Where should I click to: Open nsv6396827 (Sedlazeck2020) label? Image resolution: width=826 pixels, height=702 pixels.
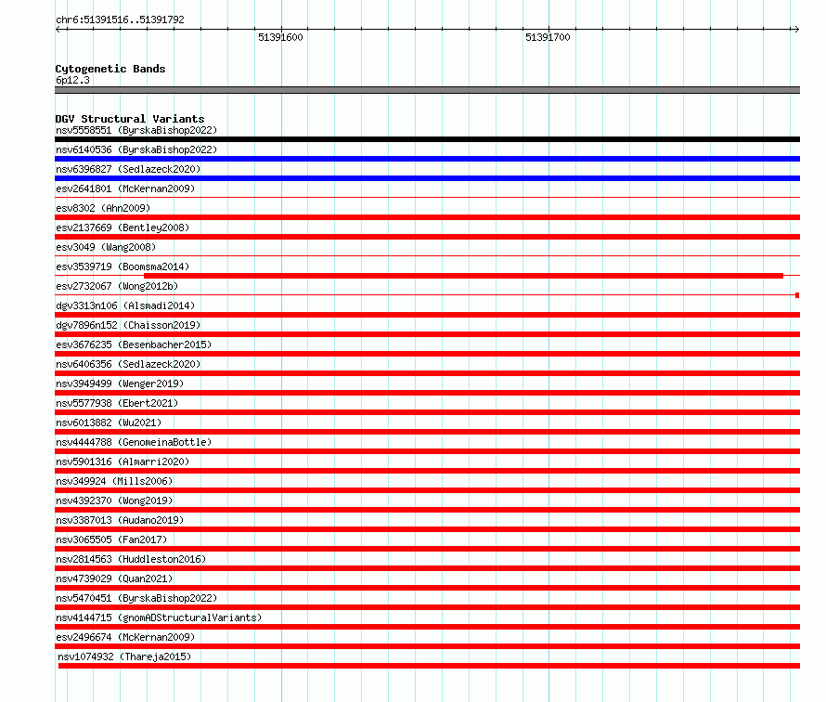[x=128, y=169]
